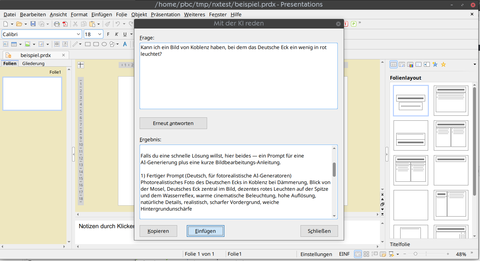Click the Erneut antworten button
This screenshot has width=480, height=261.
click(x=173, y=123)
